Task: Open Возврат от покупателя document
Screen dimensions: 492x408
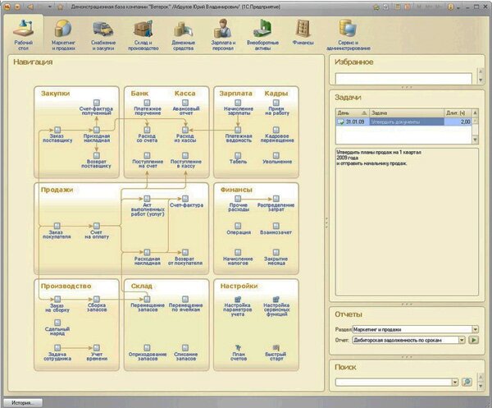Action: point(185,257)
